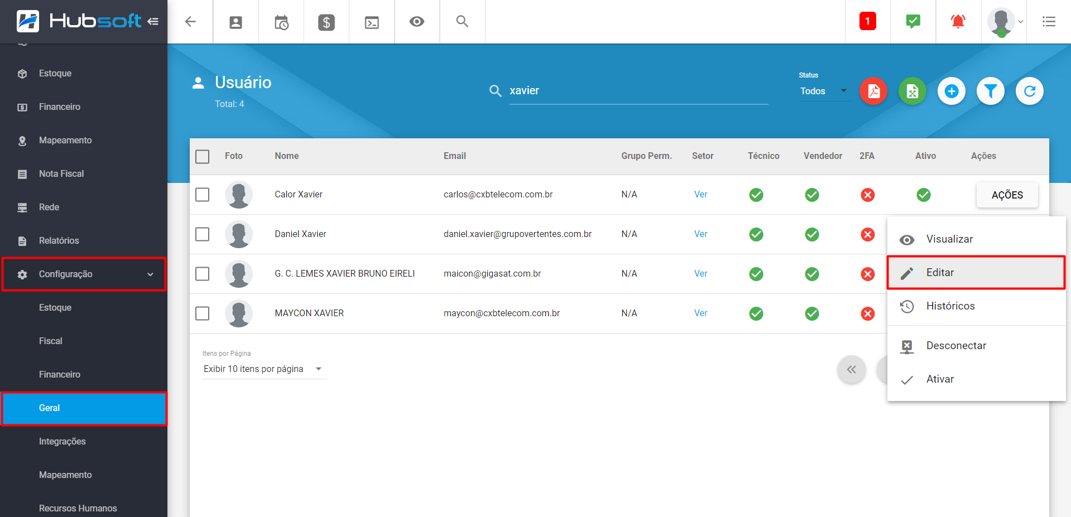This screenshot has width=1071, height=517.
Task: Open the dollar sign financial icon
Action: pyautogui.click(x=326, y=22)
